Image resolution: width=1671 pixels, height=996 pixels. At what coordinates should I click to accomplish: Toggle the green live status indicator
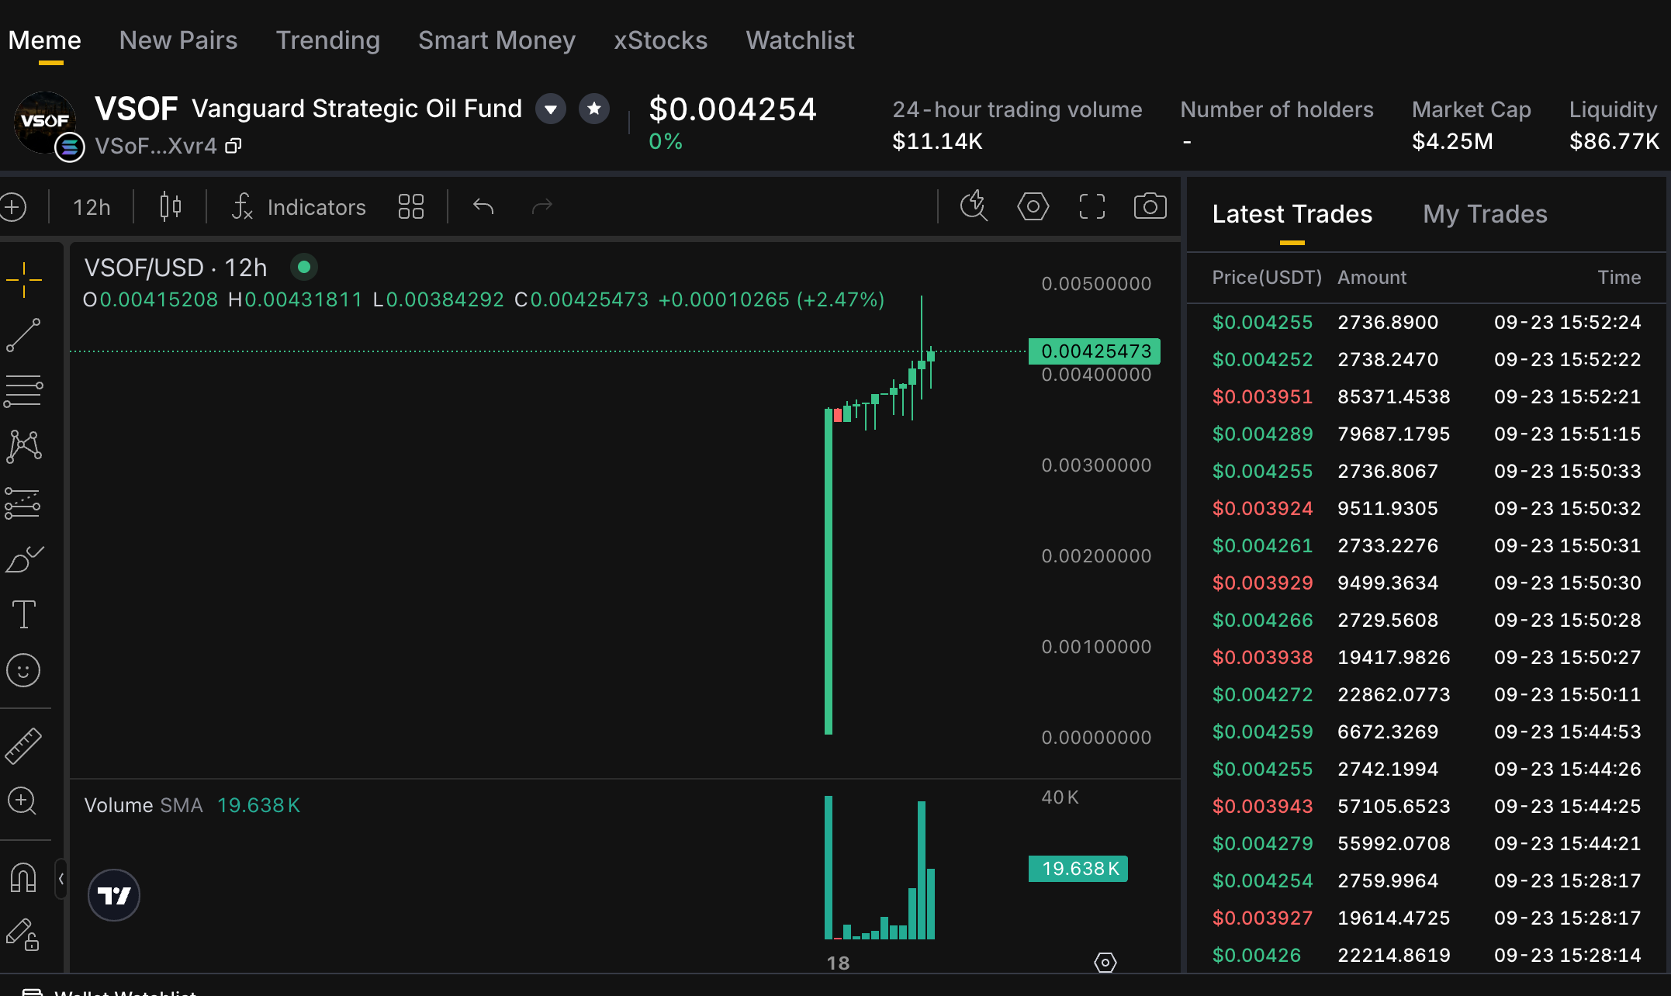pos(304,268)
